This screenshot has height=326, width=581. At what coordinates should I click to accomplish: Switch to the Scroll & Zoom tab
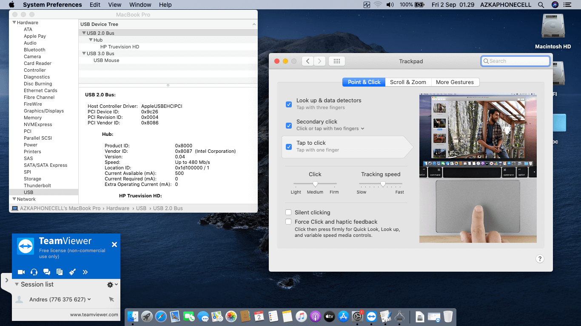tap(408, 82)
